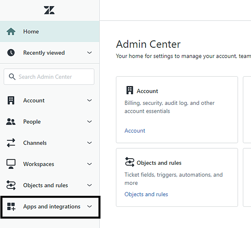Expand the Apps and integrations chevron

coord(89,207)
